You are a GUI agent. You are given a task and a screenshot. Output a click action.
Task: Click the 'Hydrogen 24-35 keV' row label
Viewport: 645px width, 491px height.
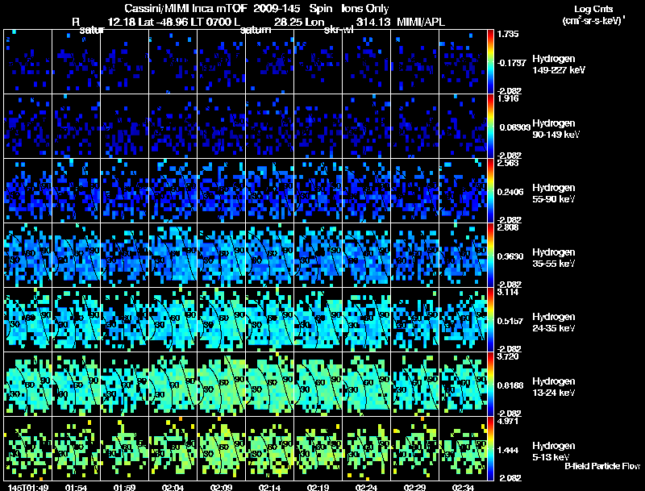(x=554, y=322)
